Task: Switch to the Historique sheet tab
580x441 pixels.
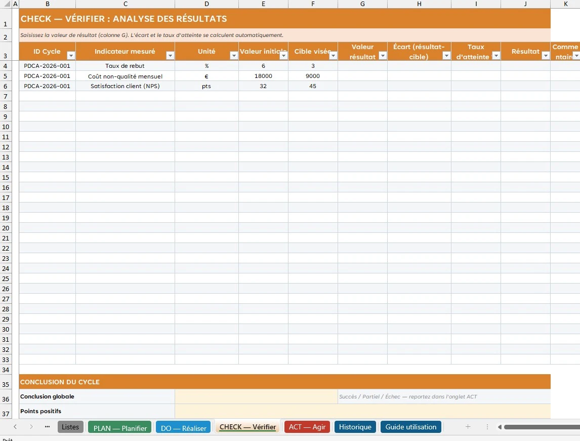Action: point(355,427)
